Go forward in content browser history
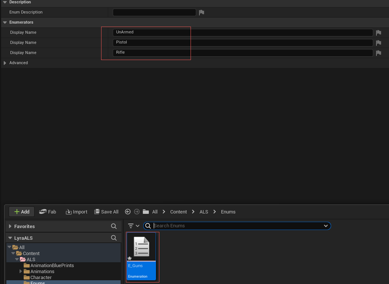Viewport: 389px width, 284px height. (137, 212)
